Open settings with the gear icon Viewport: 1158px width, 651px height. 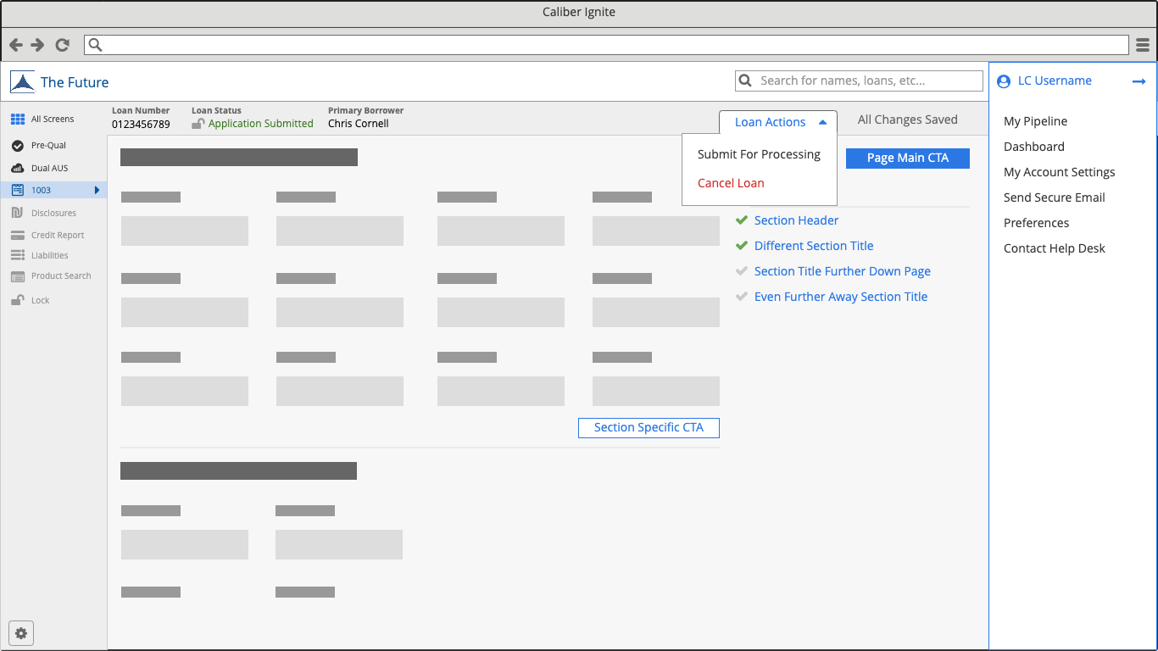(x=21, y=633)
